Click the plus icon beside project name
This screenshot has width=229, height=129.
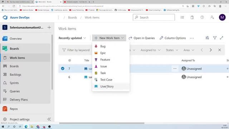coord(49,27)
